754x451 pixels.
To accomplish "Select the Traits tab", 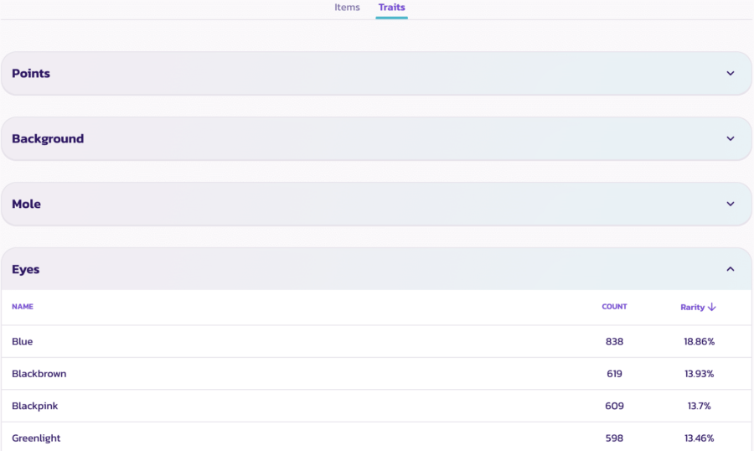I will pos(391,8).
